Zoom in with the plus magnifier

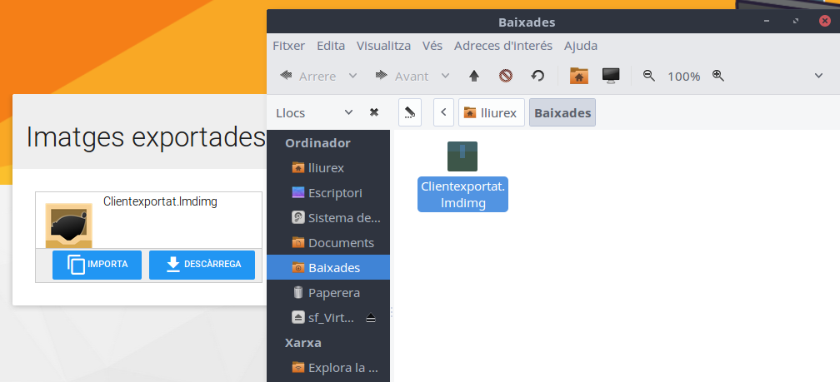point(717,76)
